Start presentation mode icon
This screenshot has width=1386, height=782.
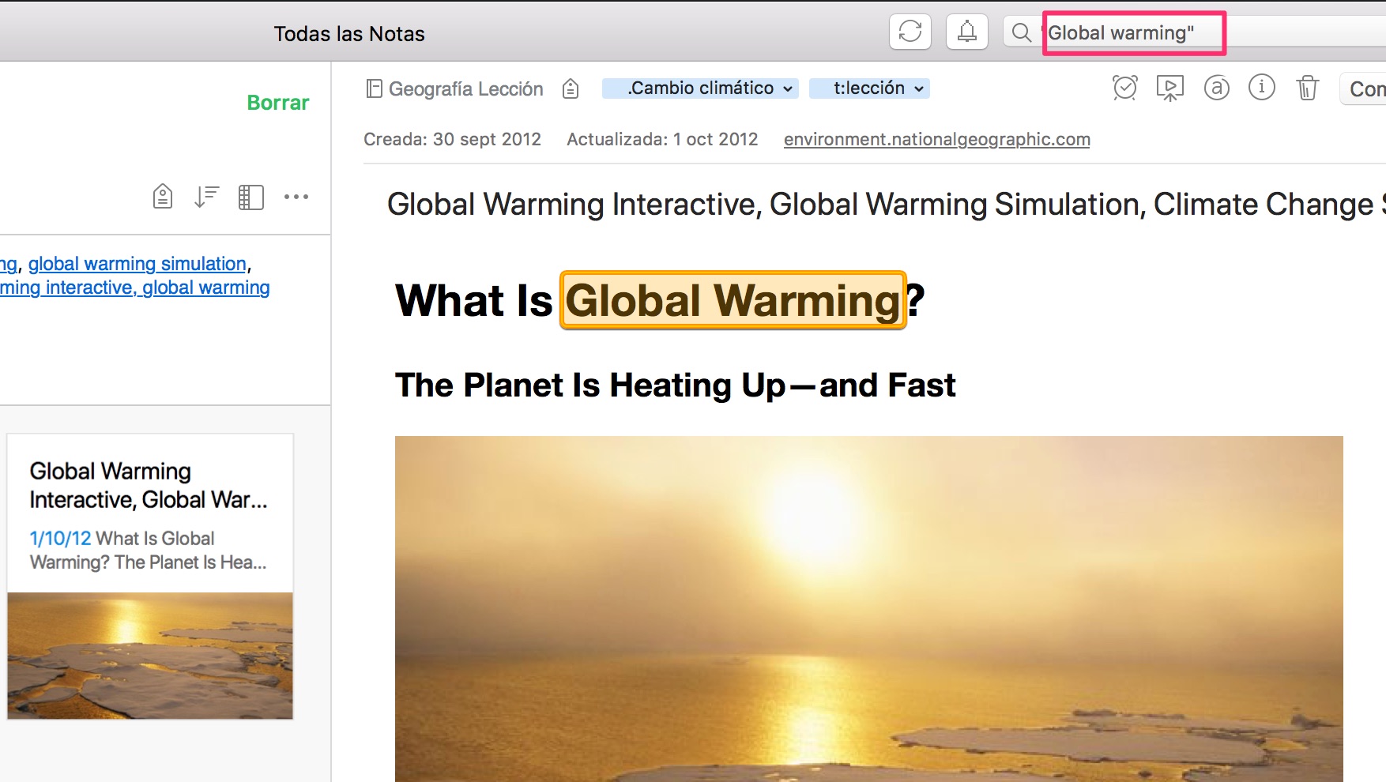(1170, 88)
